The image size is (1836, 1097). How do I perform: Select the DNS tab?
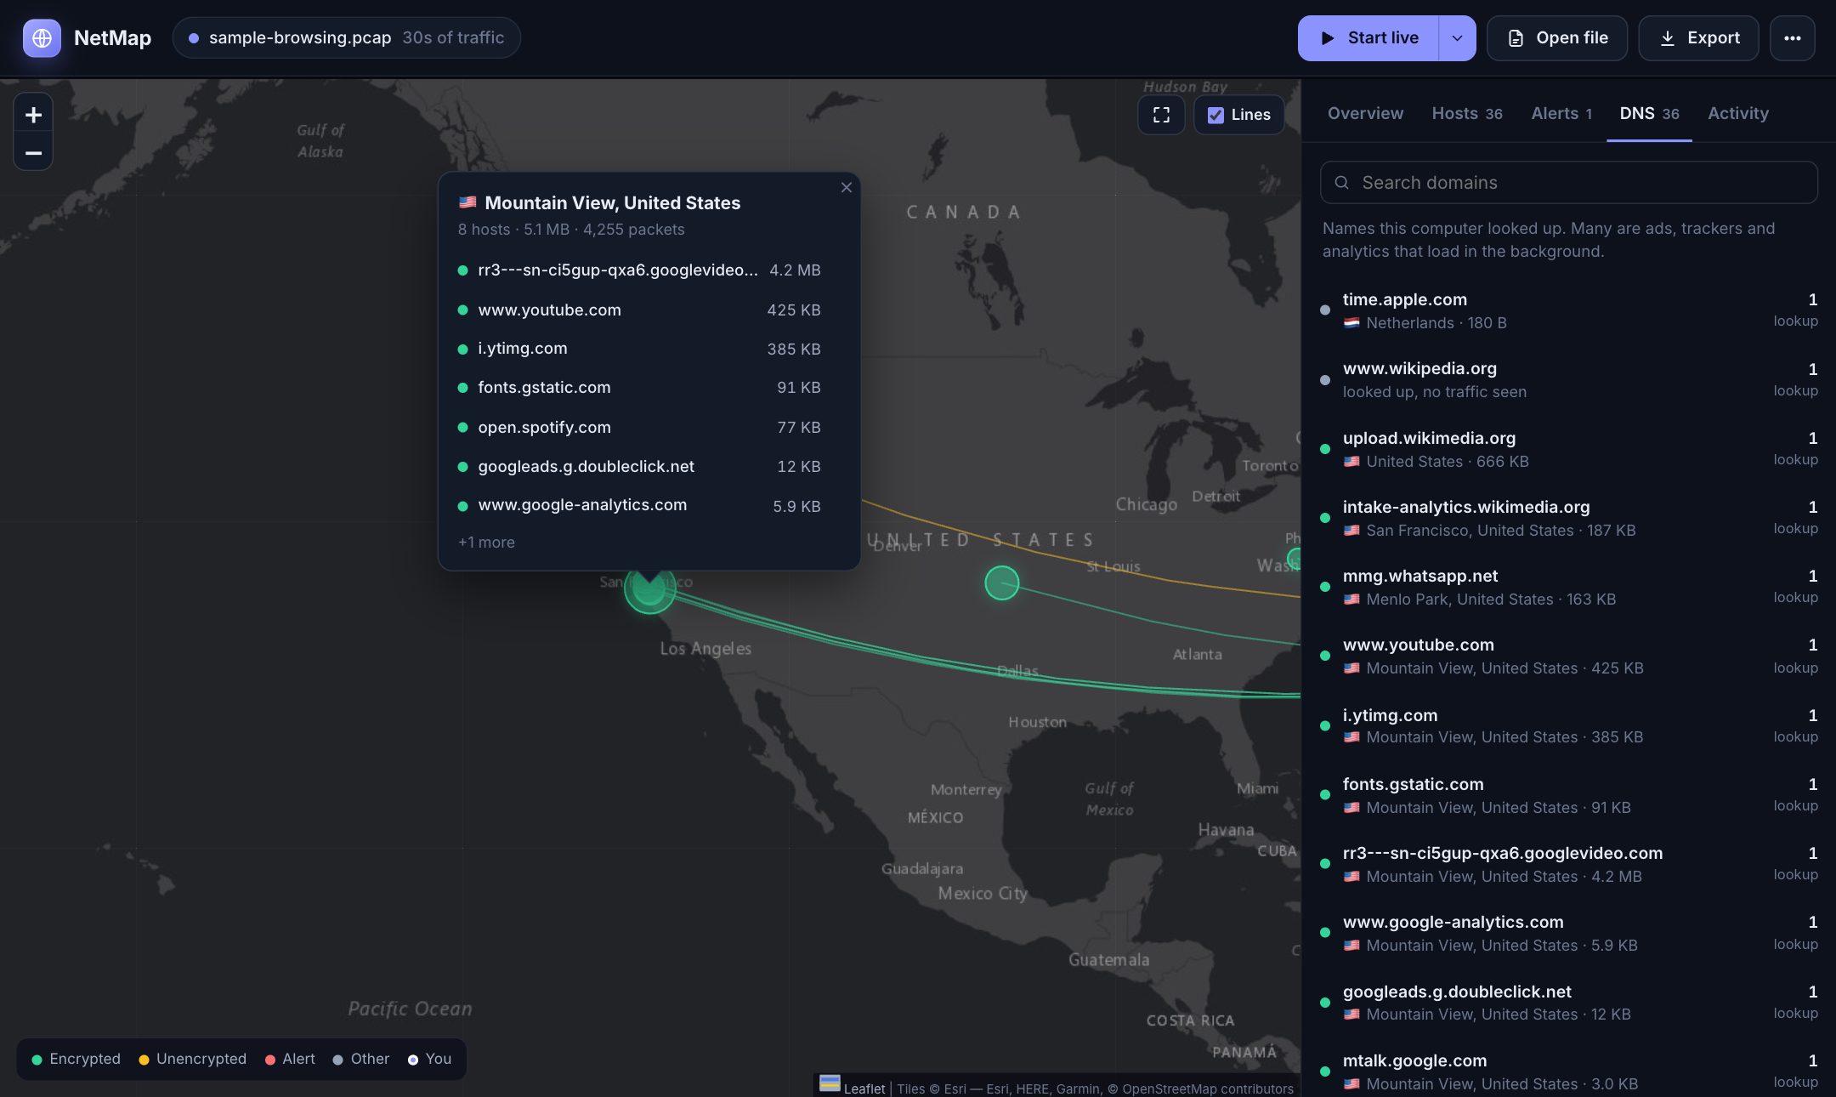click(x=1649, y=113)
